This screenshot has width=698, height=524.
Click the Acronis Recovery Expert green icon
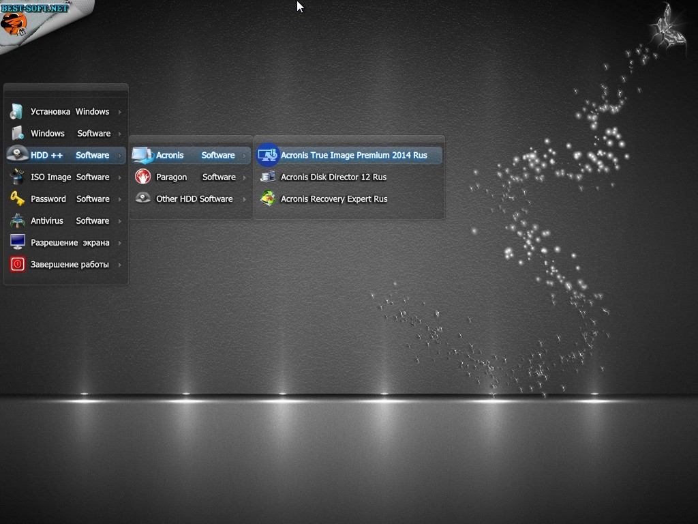267,199
